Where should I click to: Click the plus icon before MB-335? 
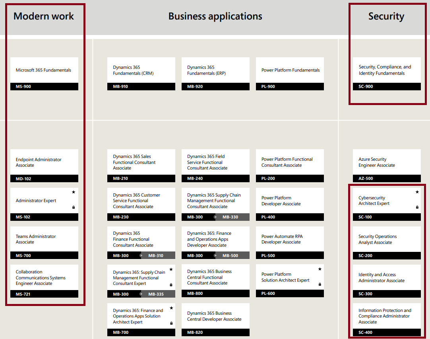coord(141,294)
